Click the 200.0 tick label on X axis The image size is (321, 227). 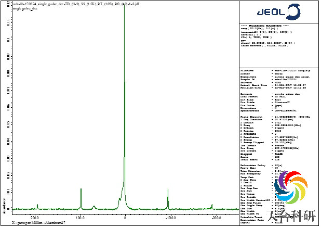[x=35, y=217]
